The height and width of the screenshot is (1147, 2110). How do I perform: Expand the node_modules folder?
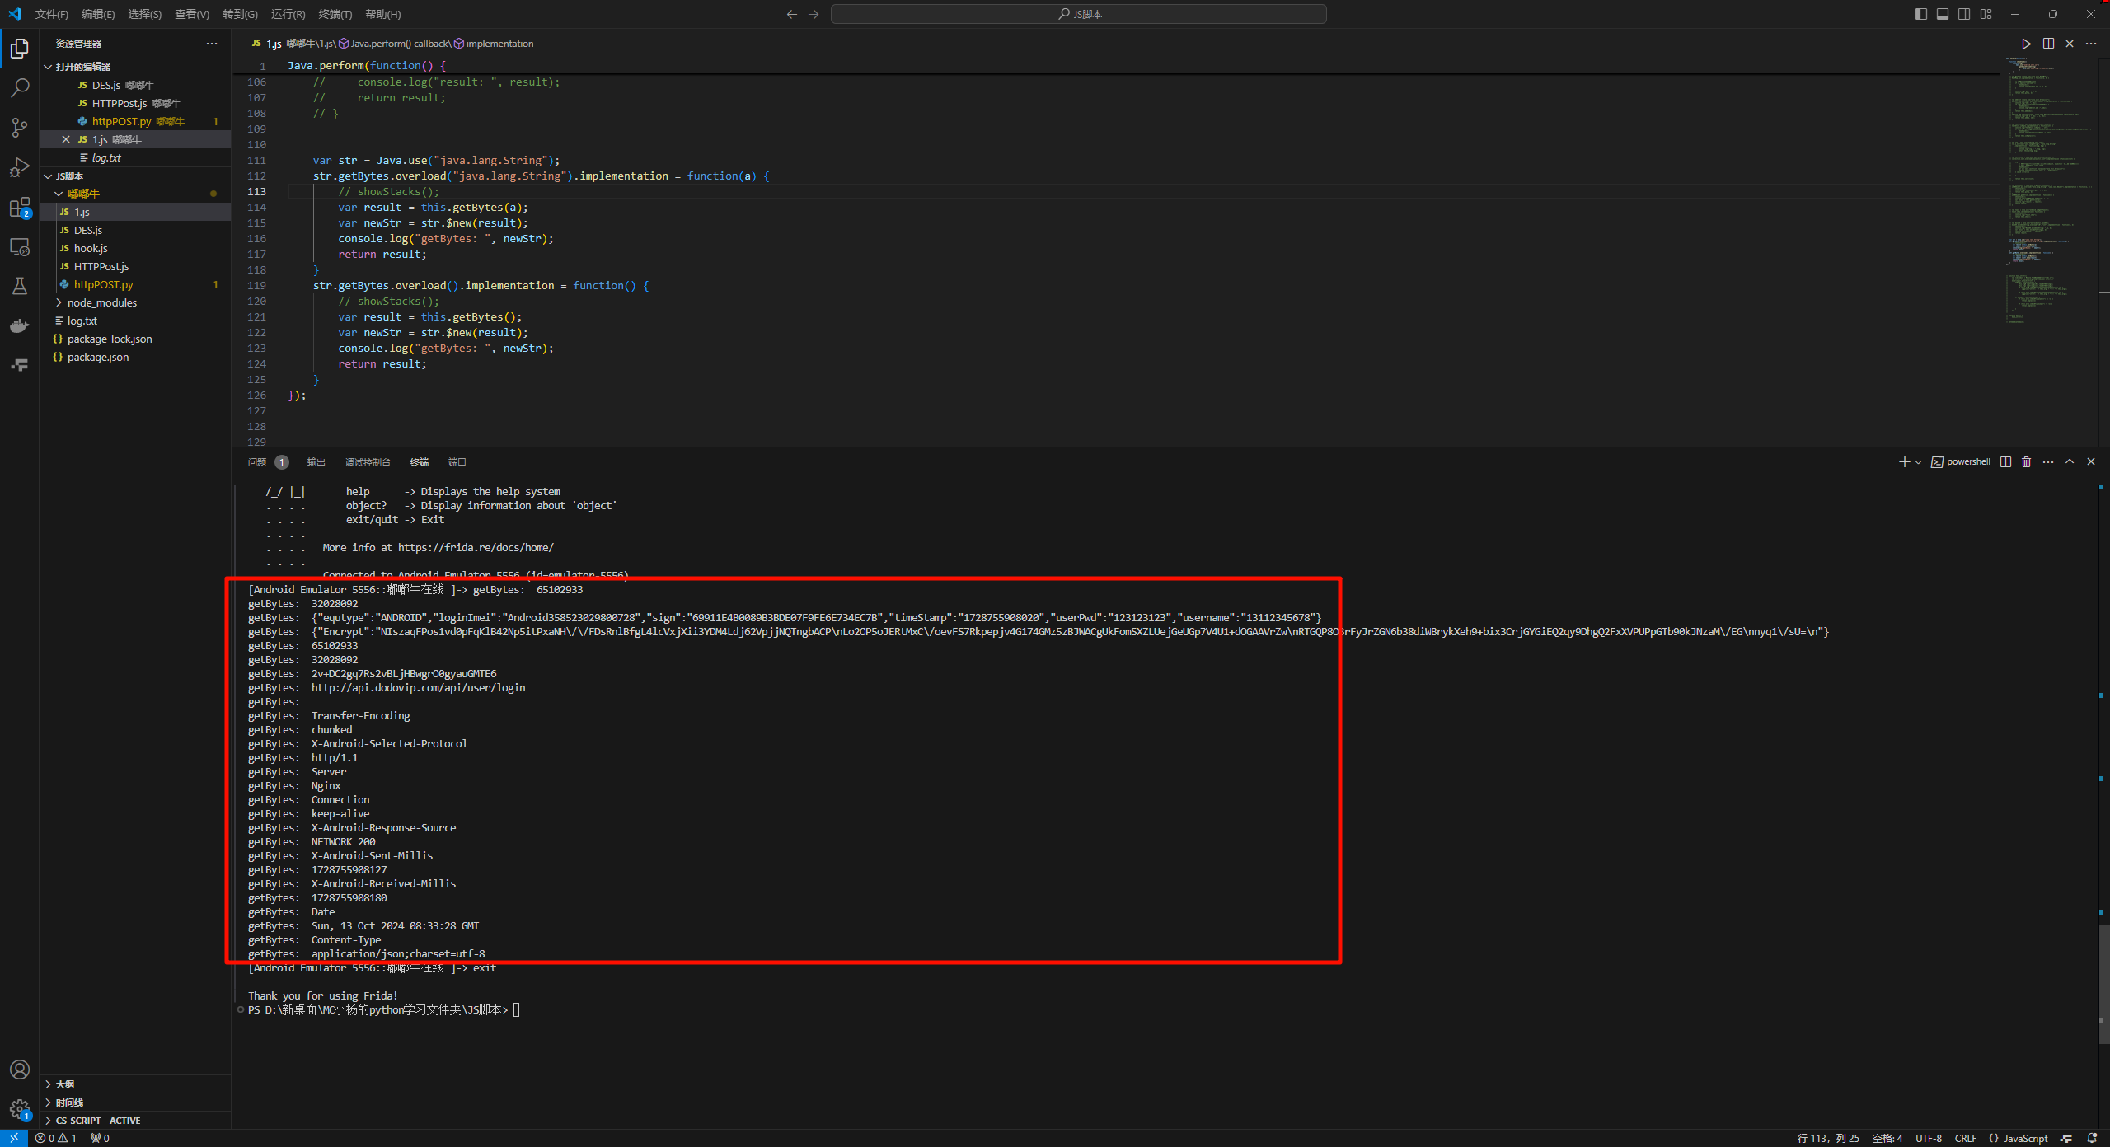[x=101, y=302]
